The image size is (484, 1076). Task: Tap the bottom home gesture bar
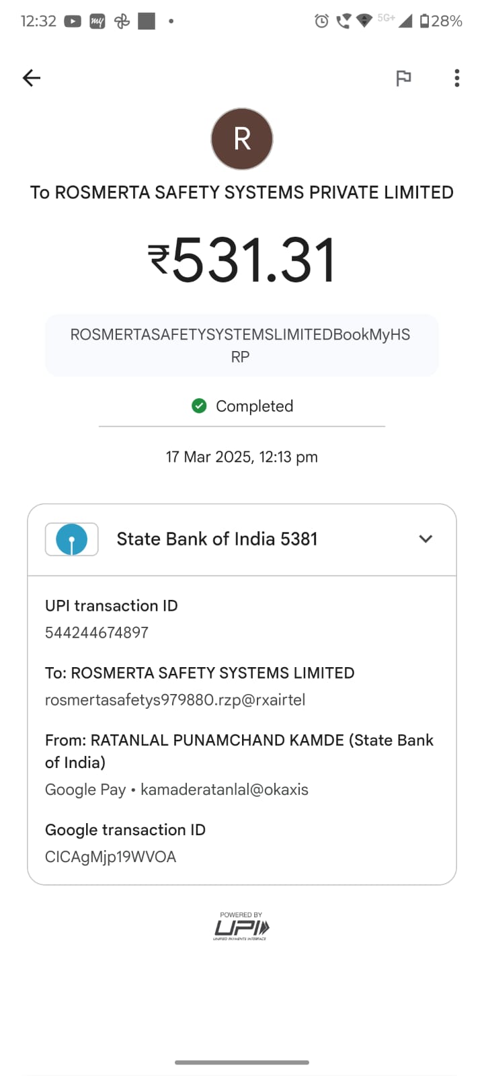coord(242,1063)
